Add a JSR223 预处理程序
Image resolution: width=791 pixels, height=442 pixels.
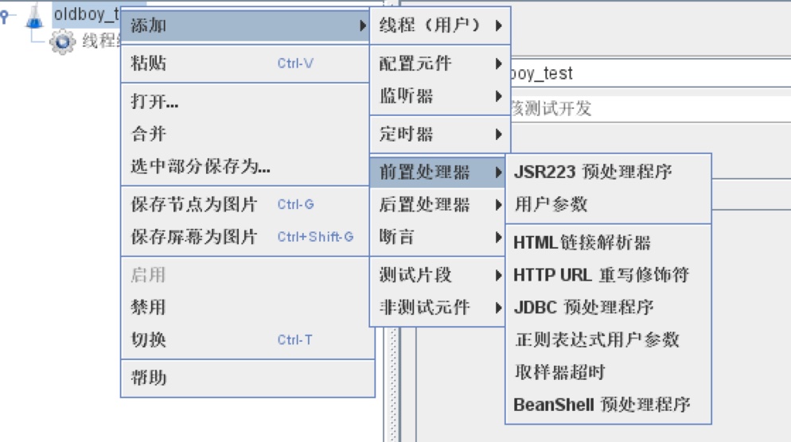pyautogui.click(x=593, y=172)
